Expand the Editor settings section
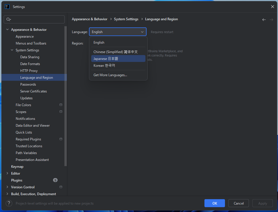 pos(7,173)
